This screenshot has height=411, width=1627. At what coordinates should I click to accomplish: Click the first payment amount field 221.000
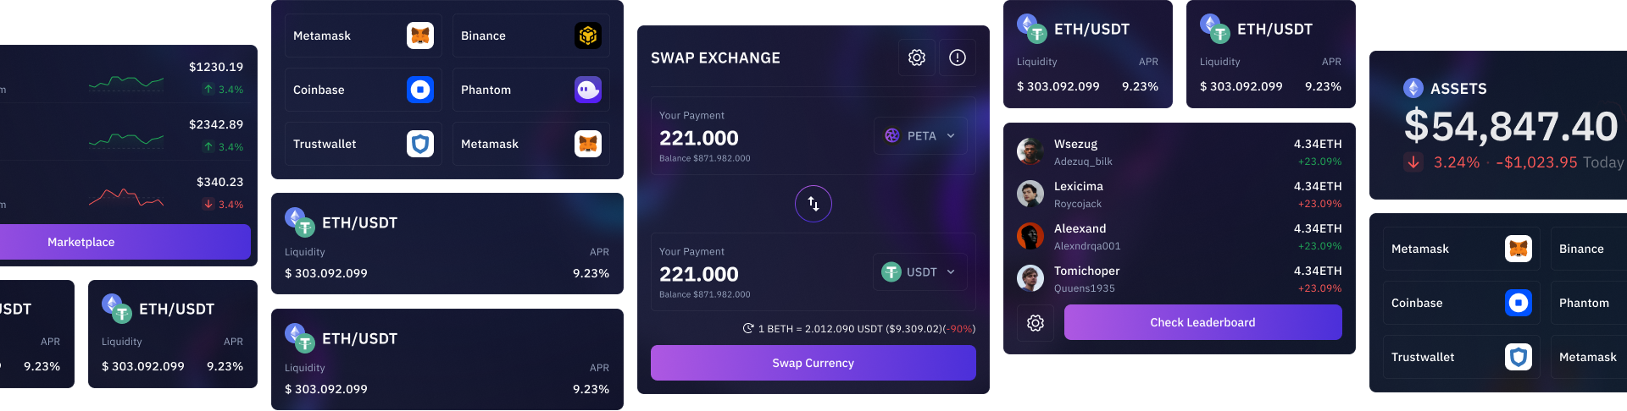(x=699, y=138)
